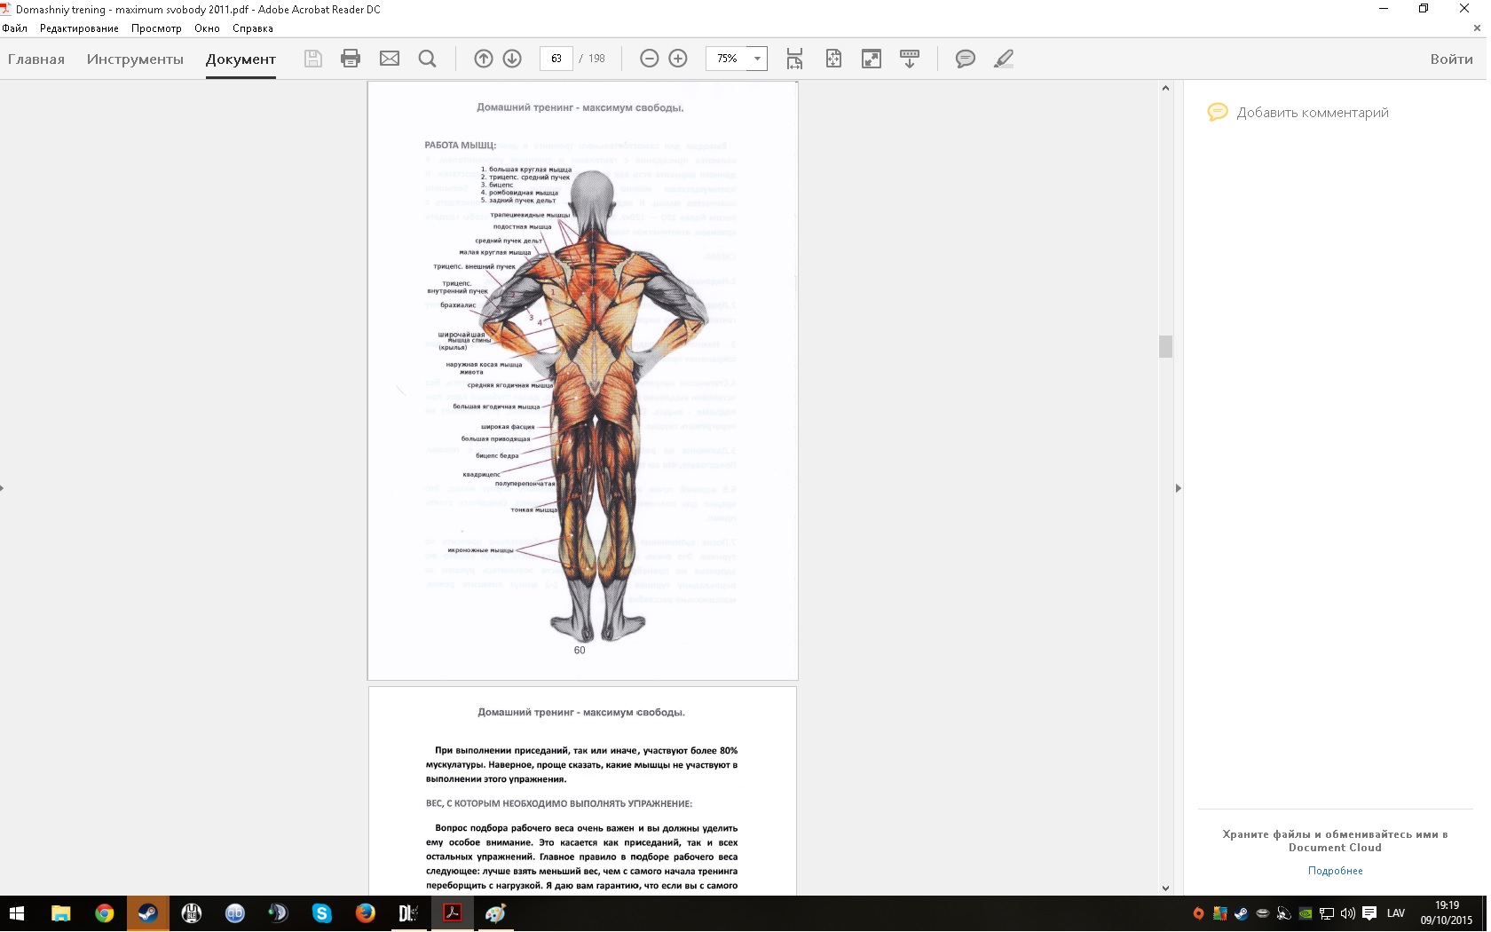Click Добавить комментарий in the right pane
The height and width of the screenshot is (932, 1491).
[1313, 113]
